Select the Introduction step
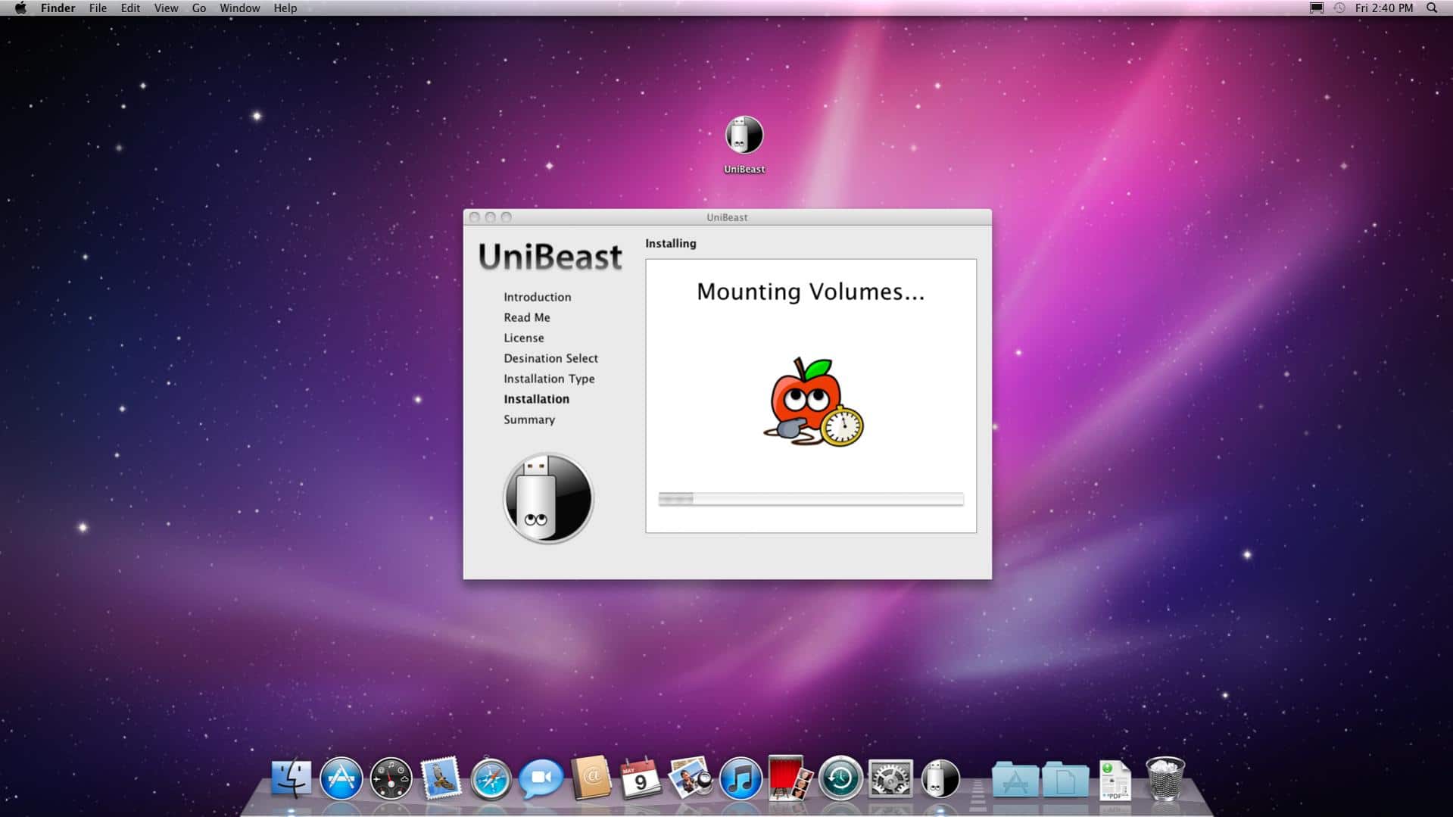 pyautogui.click(x=538, y=297)
